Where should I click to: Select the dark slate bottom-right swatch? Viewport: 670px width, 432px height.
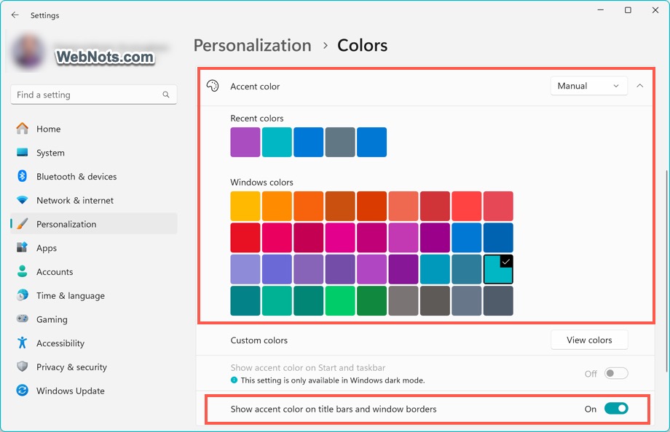click(498, 300)
